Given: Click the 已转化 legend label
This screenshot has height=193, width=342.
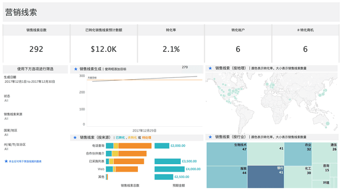Looking at the screenshot, I should (x=120, y=137).
